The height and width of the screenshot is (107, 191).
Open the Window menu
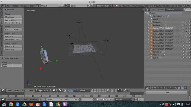point(24,6)
